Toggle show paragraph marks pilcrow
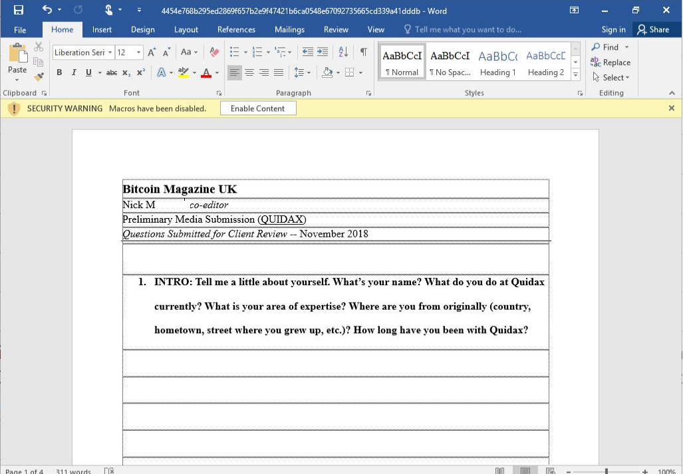Screen dimensions: 683x474 click(x=363, y=53)
